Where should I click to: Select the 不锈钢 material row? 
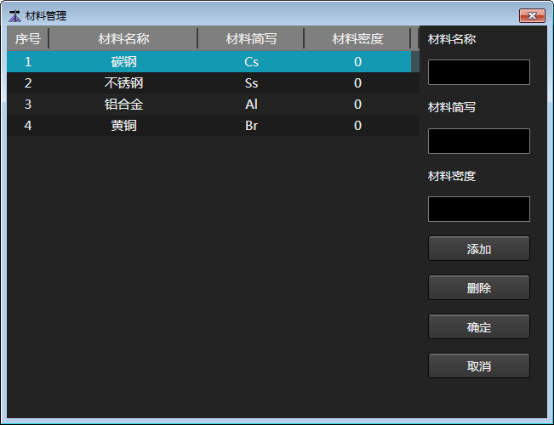coord(213,83)
